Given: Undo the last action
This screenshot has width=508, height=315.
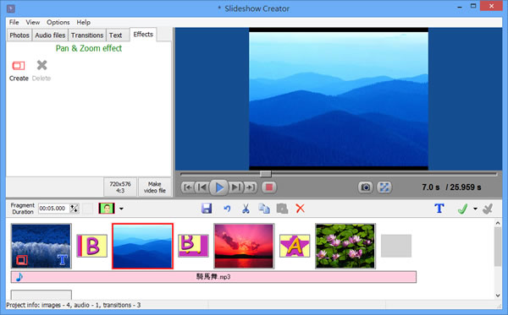Looking at the screenshot, I should pyautogui.click(x=227, y=209).
